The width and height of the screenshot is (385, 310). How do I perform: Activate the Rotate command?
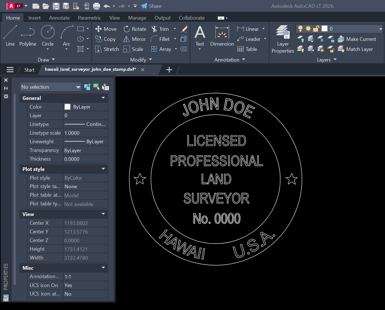pyautogui.click(x=135, y=29)
